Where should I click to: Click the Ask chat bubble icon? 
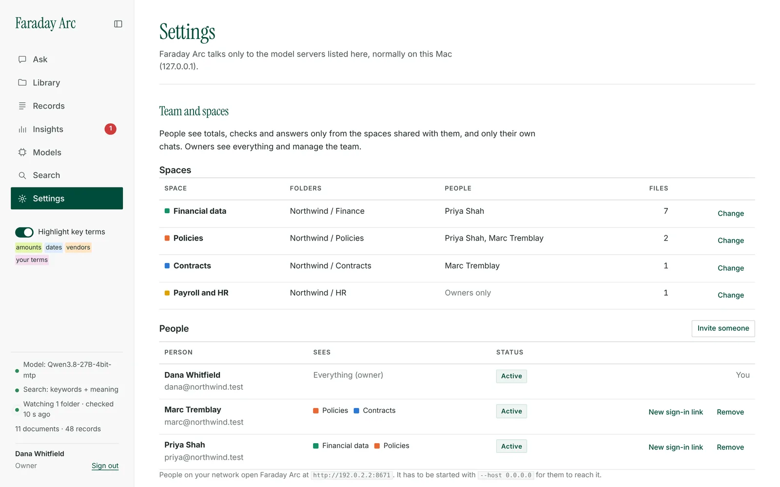point(22,59)
